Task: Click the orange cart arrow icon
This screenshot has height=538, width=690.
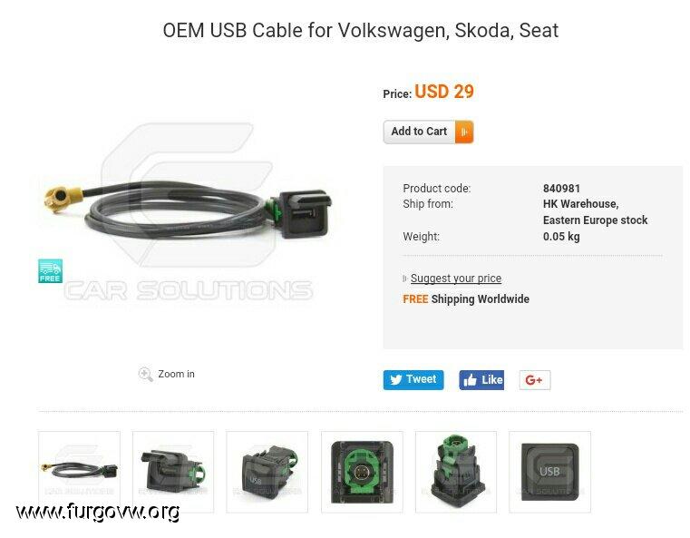Action: click(x=464, y=132)
